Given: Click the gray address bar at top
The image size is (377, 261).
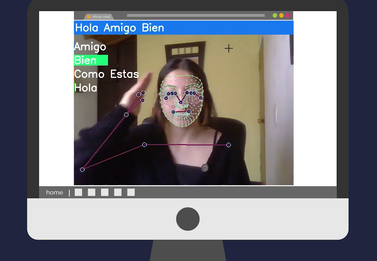Looking at the screenshot, I should tap(196, 15).
